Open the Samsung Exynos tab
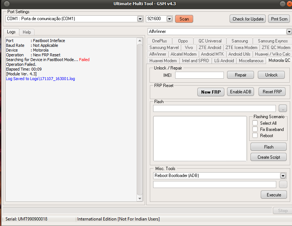This screenshot has height=226, width=292. pos(273,41)
